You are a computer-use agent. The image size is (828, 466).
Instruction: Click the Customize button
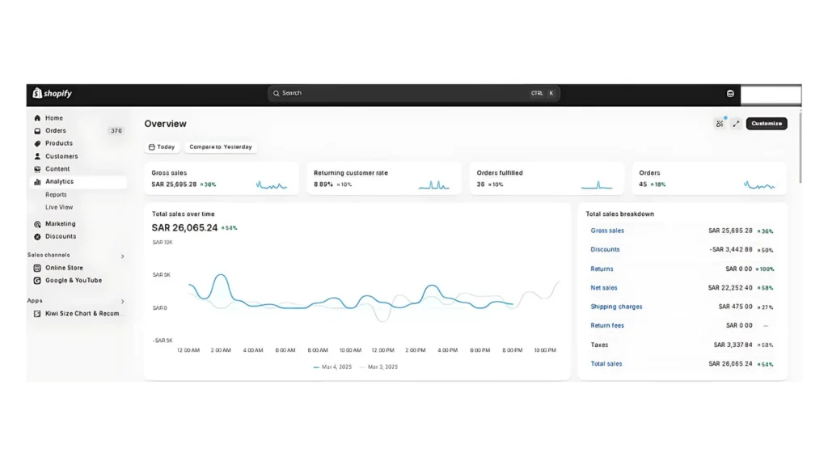click(x=766, y=124)
